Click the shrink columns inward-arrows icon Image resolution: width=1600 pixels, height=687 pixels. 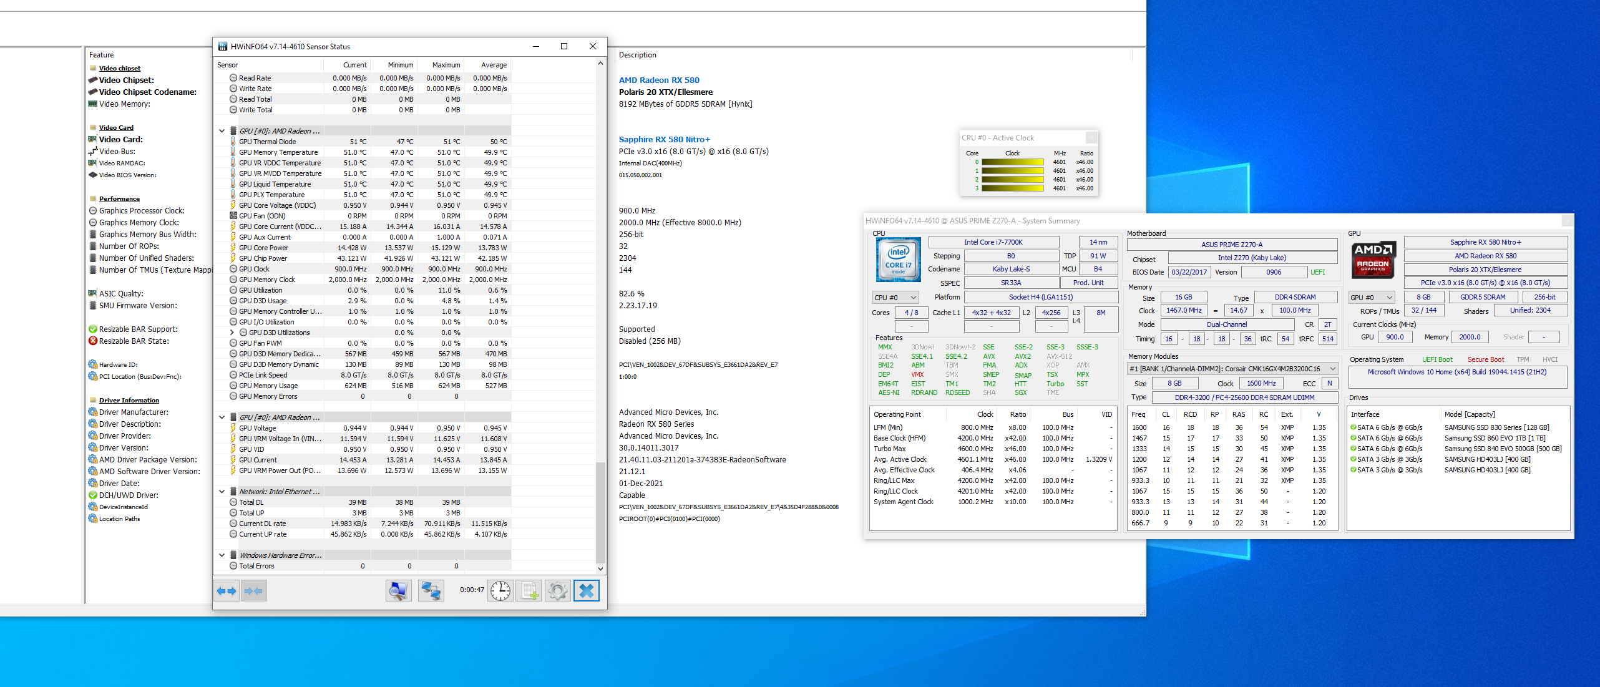click(253, 591)
